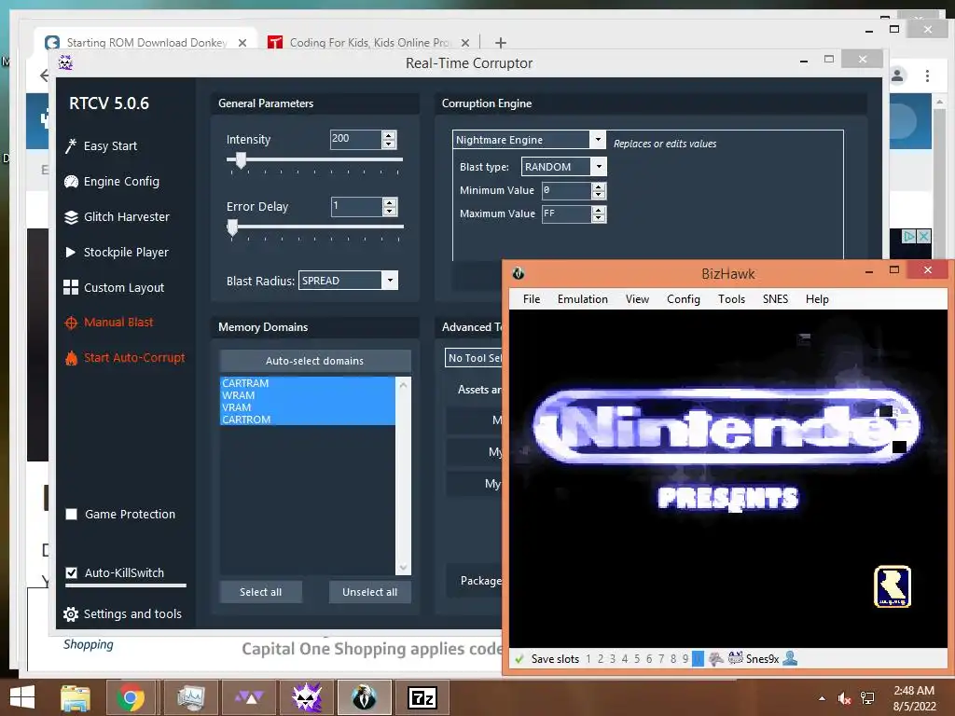Screen dimensions: 955x716
Task: Click Start Auto-Corrupt flame icon
Action: (71, 358)
